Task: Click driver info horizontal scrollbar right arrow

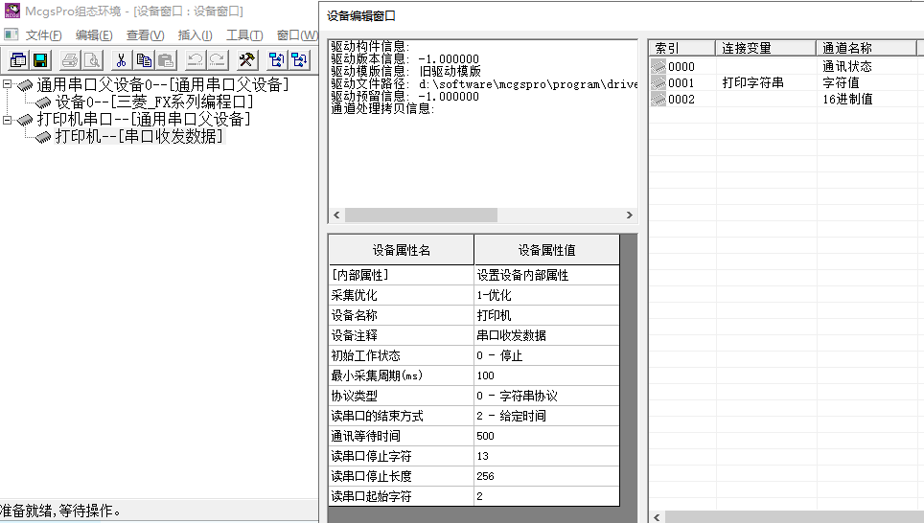Action: [x=629, y=216]
